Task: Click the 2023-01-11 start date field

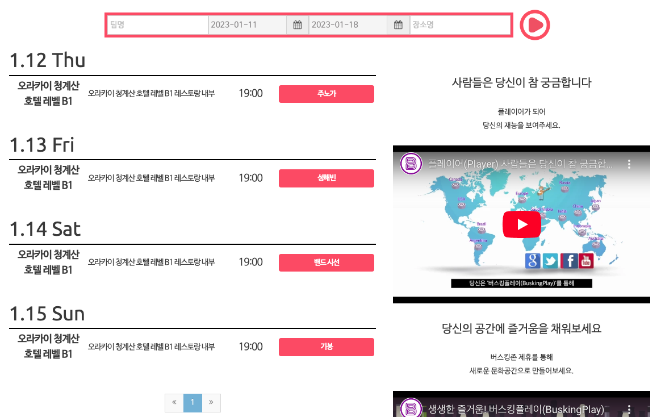Action: [x=248, y=25]
